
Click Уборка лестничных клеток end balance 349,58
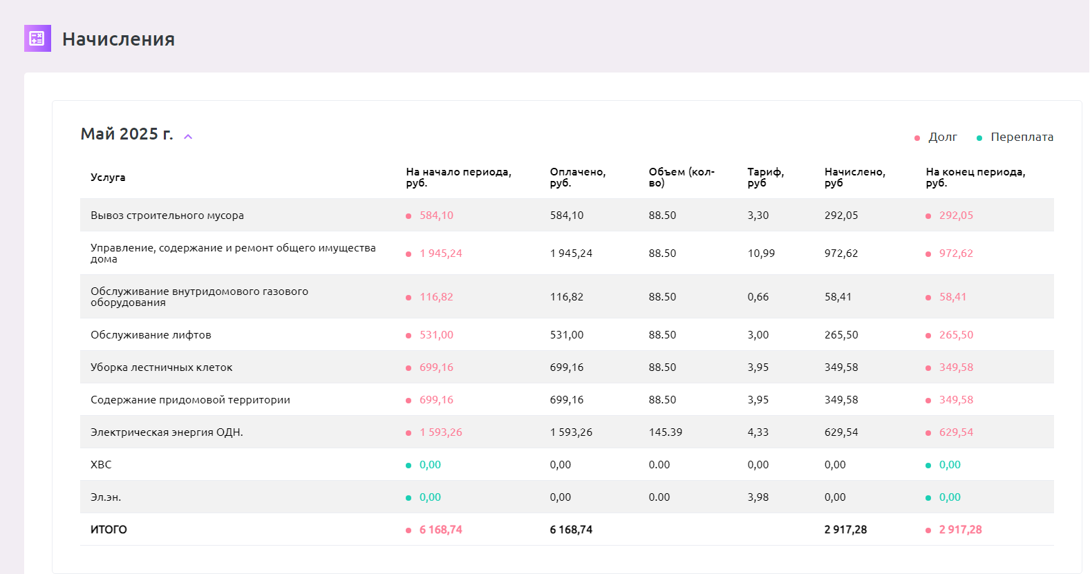956,367
